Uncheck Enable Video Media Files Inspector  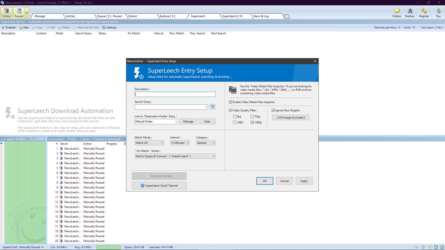(230, 102)
